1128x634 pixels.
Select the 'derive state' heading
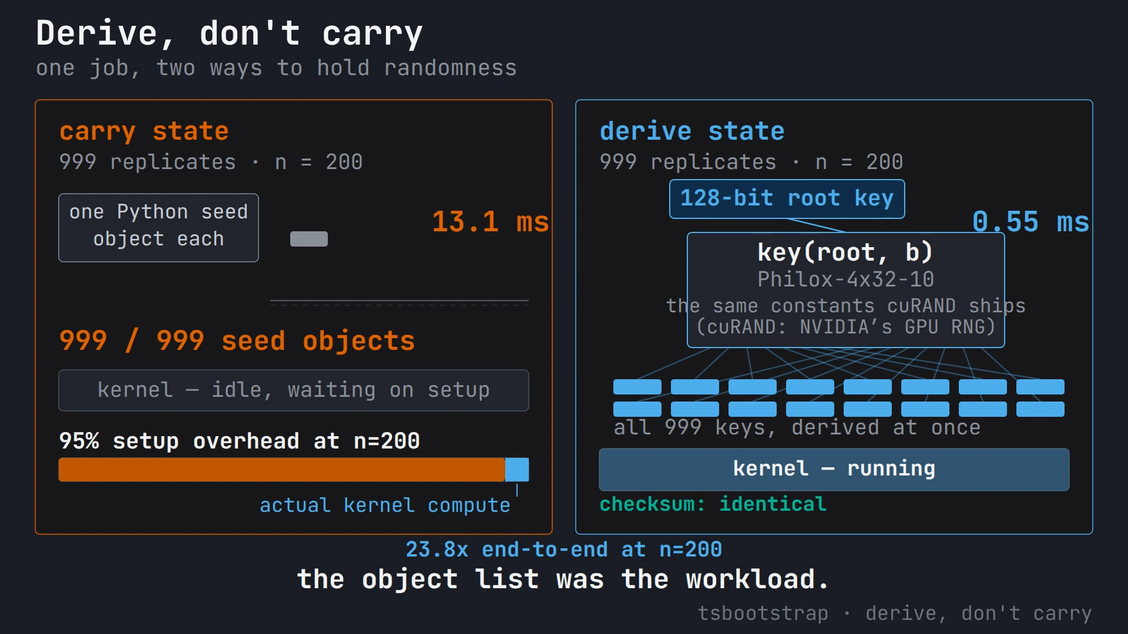tap(692, 131)
